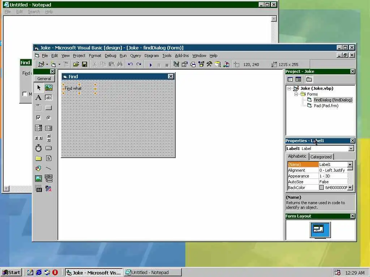Click the General tab of the toolbox

[x=44, y=79]
